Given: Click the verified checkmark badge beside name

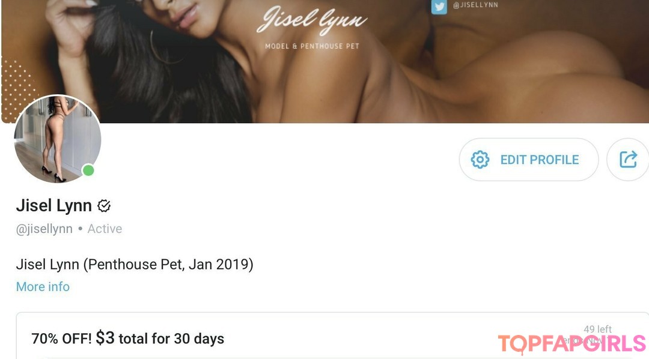Looking at the screenshot, I should 104,205.
